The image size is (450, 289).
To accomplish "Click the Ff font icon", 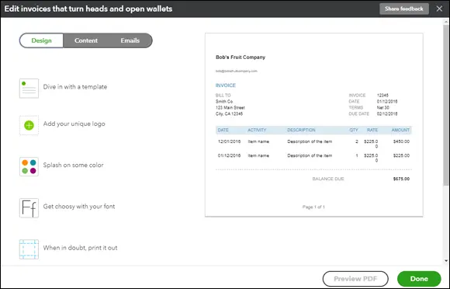I will coord(29,208).
